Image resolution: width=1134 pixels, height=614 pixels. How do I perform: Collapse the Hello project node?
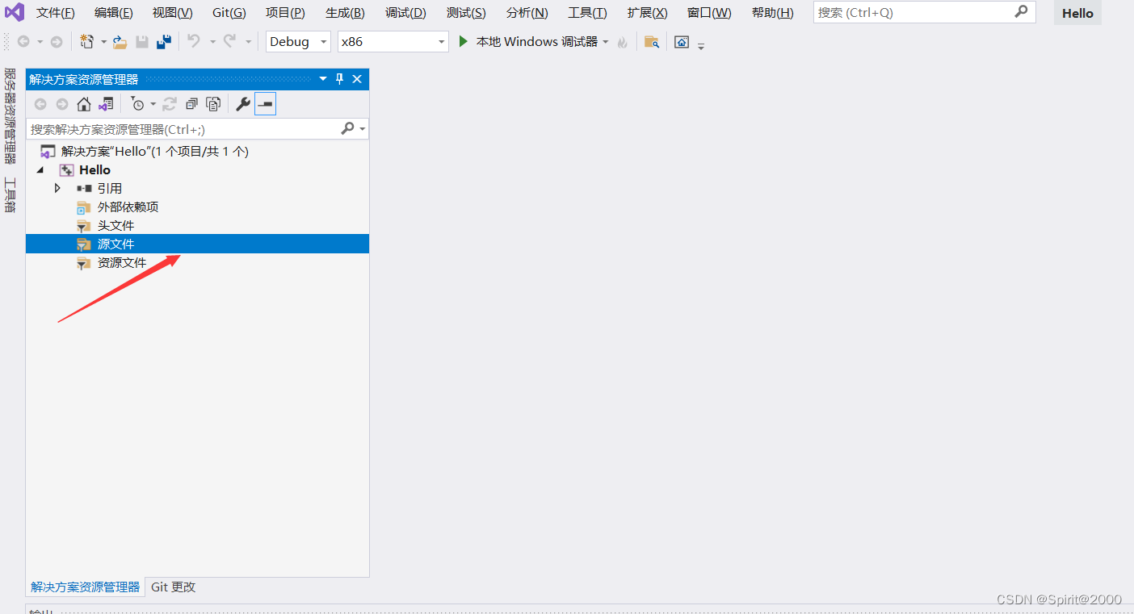(40, 170)
